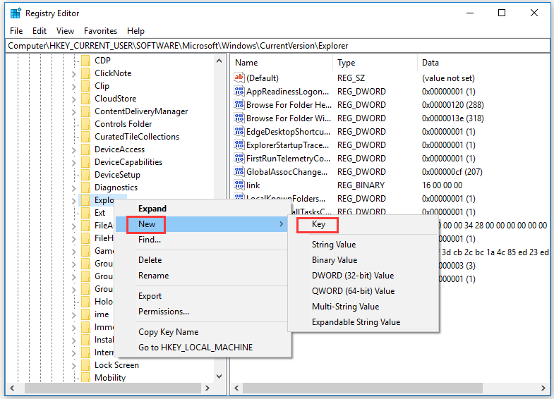Click the Registry Editor app icon in title bar
554x399 pixels.
[x=16, y=13]
